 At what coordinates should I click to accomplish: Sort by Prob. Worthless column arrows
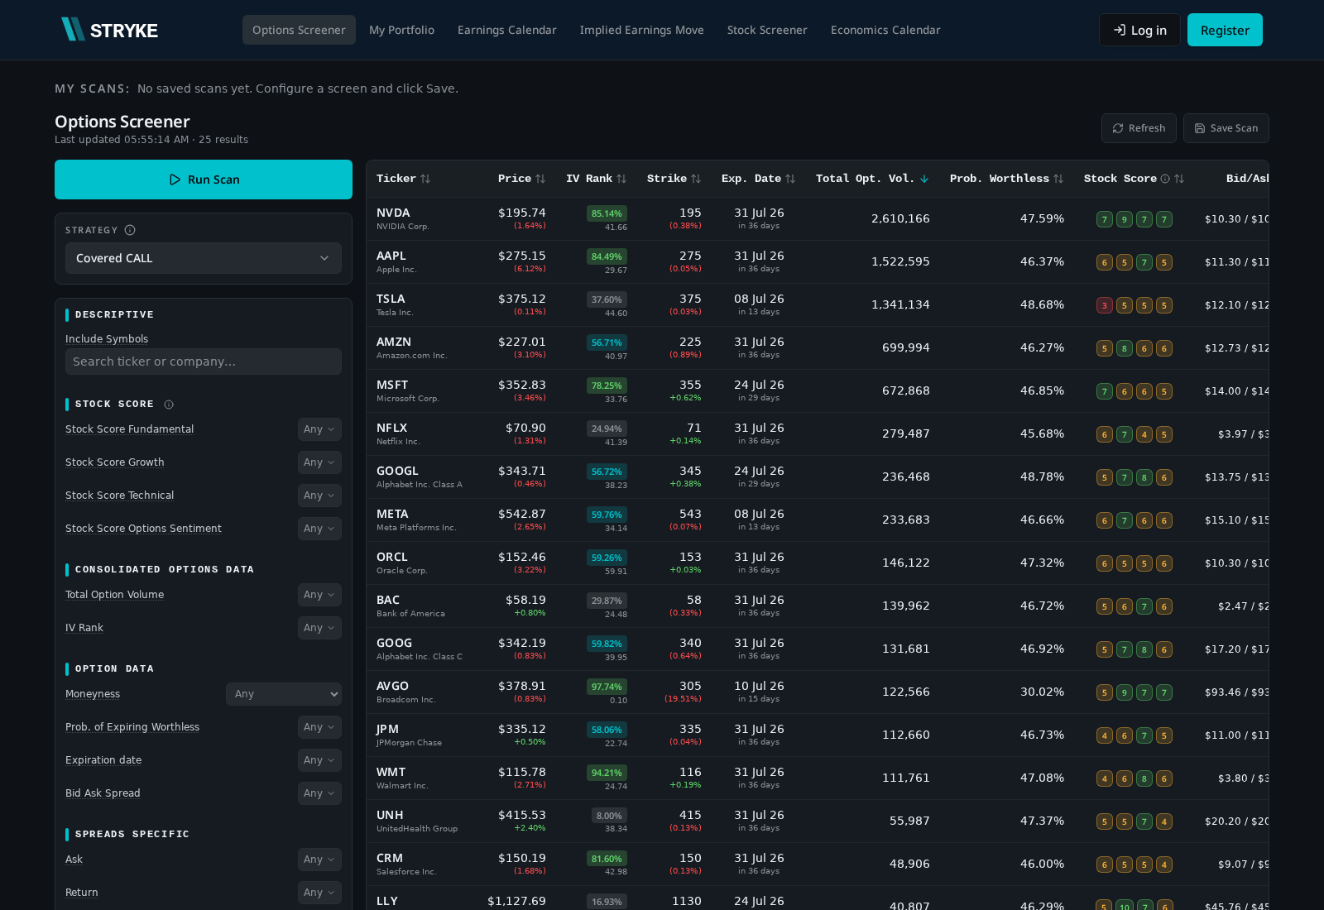1058,179
